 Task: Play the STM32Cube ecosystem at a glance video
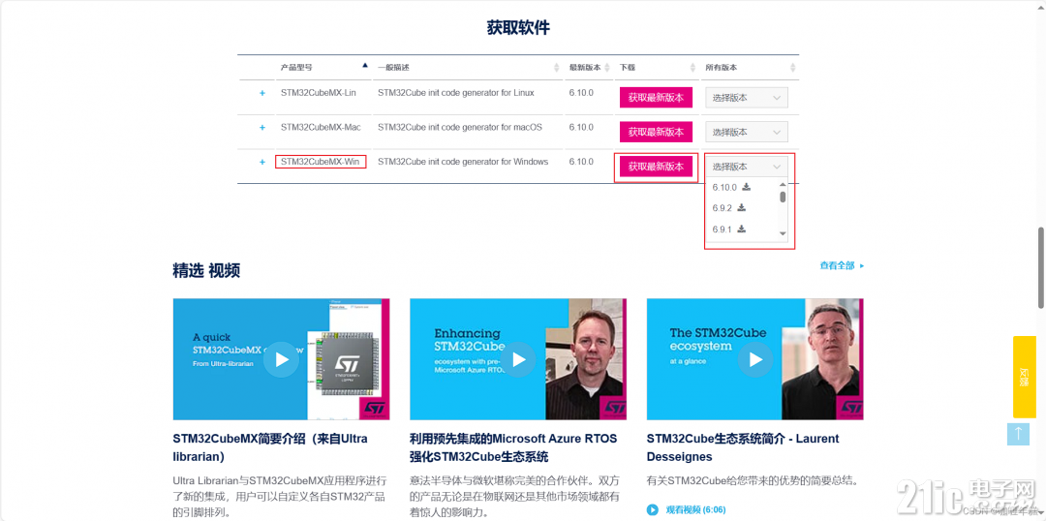click(x=755, y=359)
